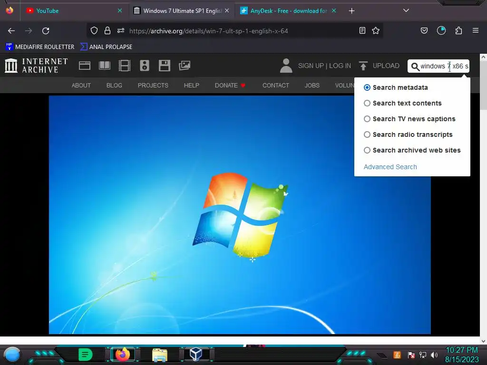The width and height of the screenshot is (487, 365).
Task: Go back with the browser back arrow
Action: coord(11,31)
